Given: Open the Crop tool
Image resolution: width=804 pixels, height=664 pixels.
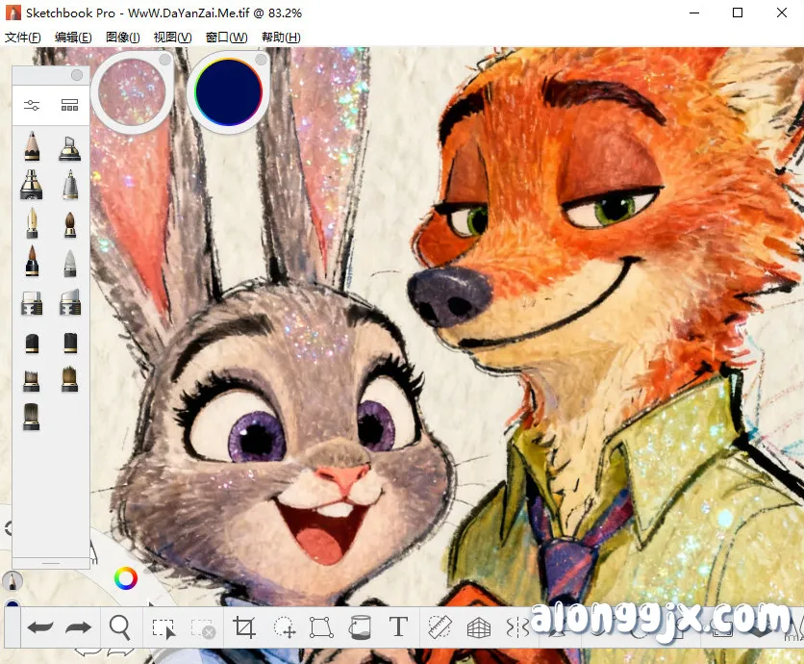Looking at the screenshot, I should coord(245,627).
